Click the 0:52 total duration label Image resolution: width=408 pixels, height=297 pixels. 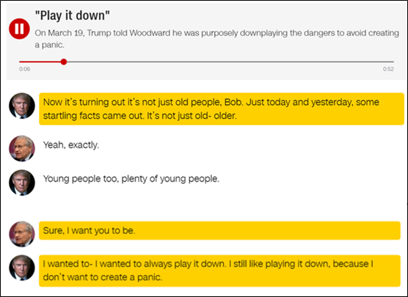click(388, 69)
